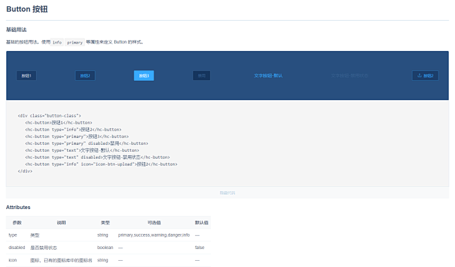The image size is (455, 267).
Task: Click the 'primary,success,warning,danger,info' cell
Action: point(154,235)
